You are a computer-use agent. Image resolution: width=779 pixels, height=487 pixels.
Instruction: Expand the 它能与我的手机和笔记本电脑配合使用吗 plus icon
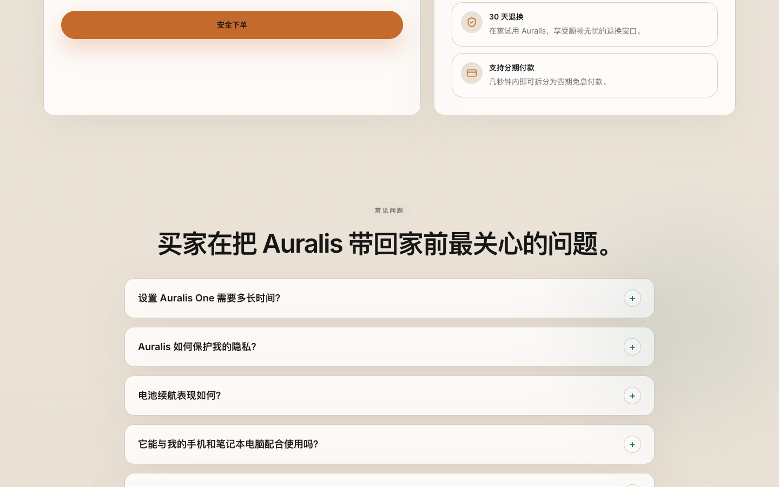[x=632, y=444]
